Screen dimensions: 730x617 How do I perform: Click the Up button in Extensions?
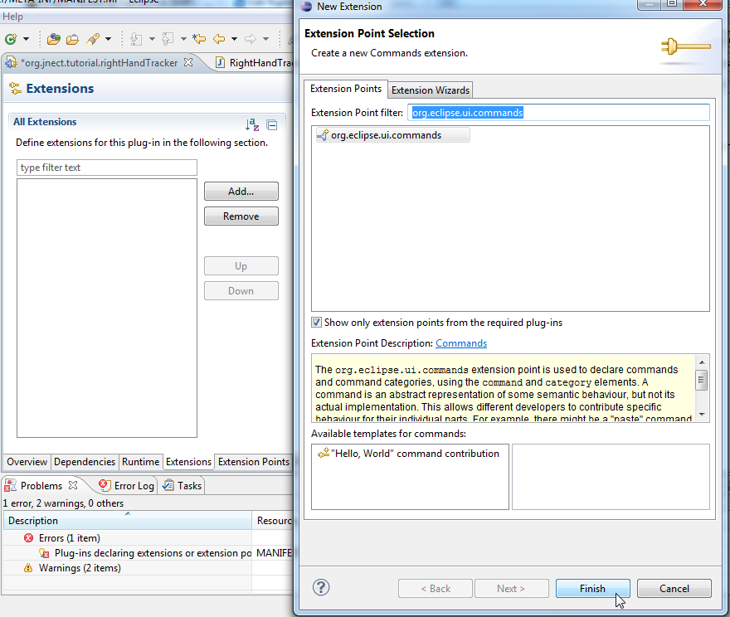[241, 266]
